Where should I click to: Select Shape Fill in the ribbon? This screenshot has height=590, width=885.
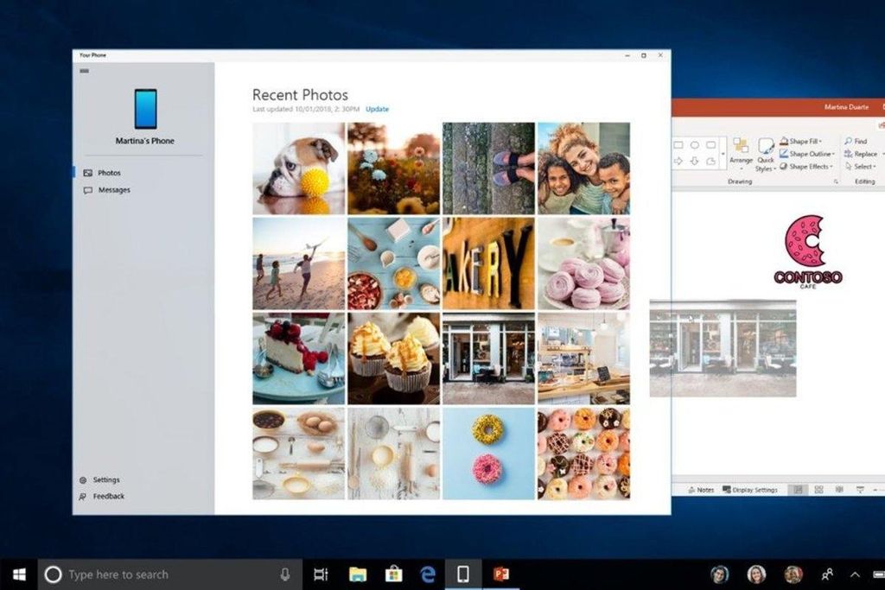(802, 141)
